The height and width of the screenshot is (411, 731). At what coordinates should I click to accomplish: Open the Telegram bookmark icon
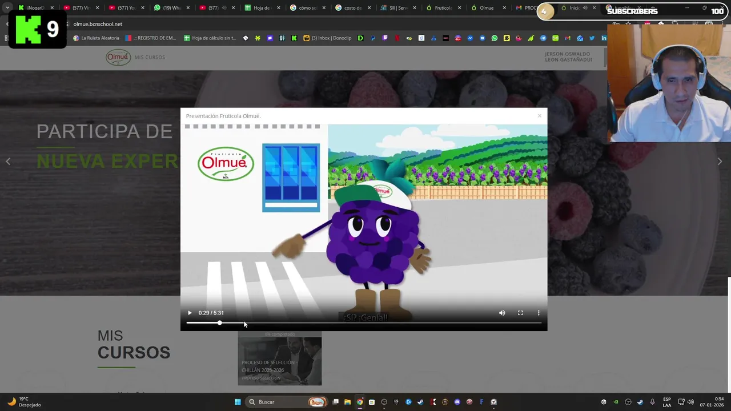543,38
